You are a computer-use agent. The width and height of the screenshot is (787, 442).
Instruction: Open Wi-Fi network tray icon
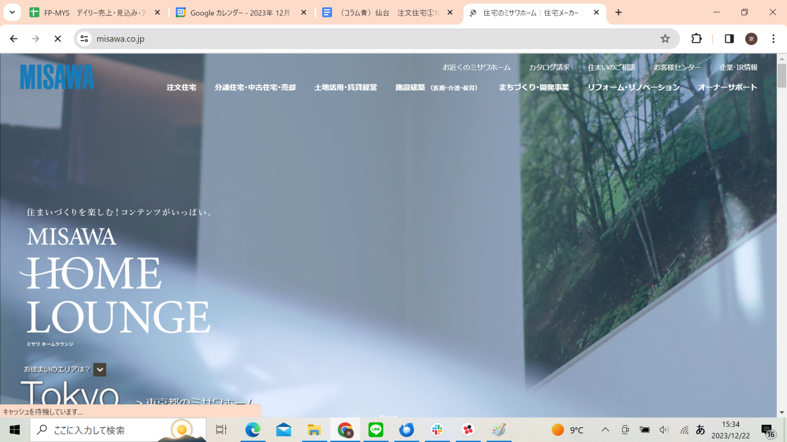tap(684, 430)
